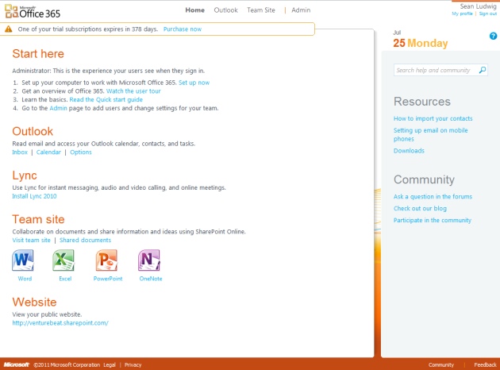Open the Excel application icon
500x370 pixels.
coord(63,260)
